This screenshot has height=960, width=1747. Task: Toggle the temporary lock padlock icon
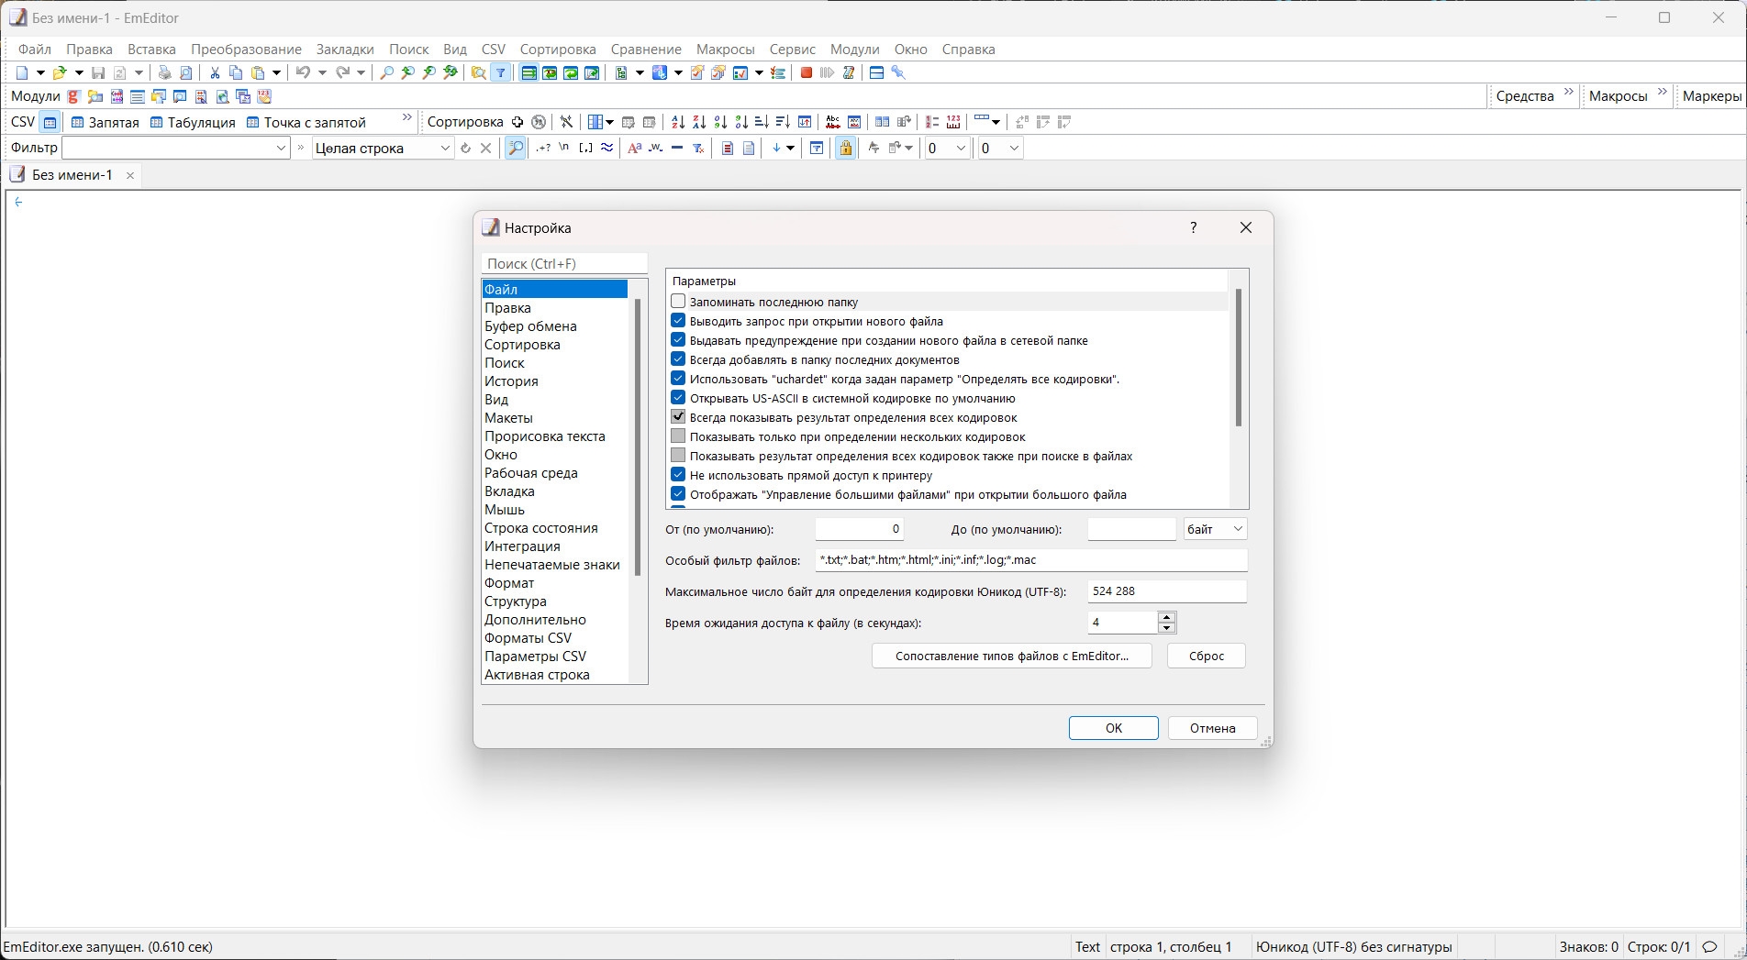point(844,148)
